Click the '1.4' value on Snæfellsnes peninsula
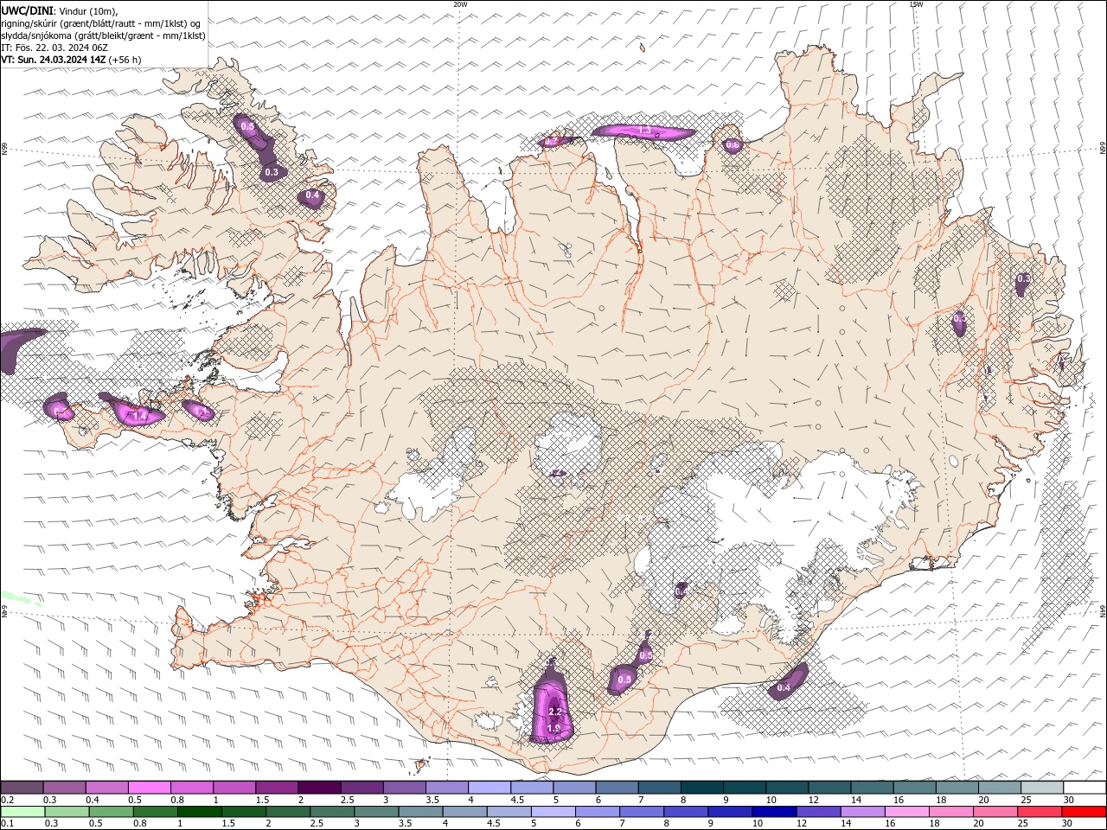This screenshot has width=1107, height=830. click(139, 416)
